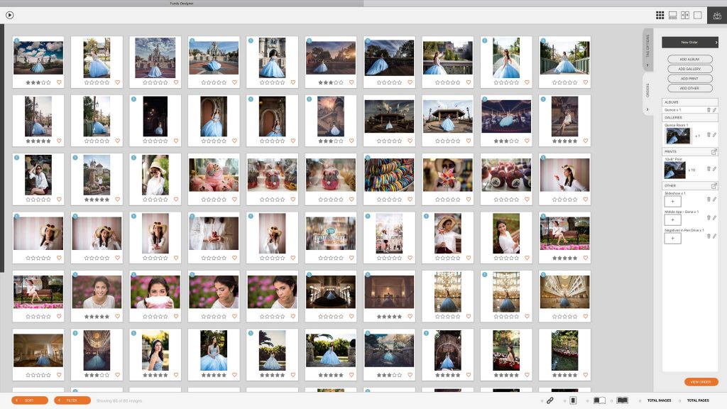727x409 pixels.
Task: Select the OTHER section header label
Action: [670, 185]
